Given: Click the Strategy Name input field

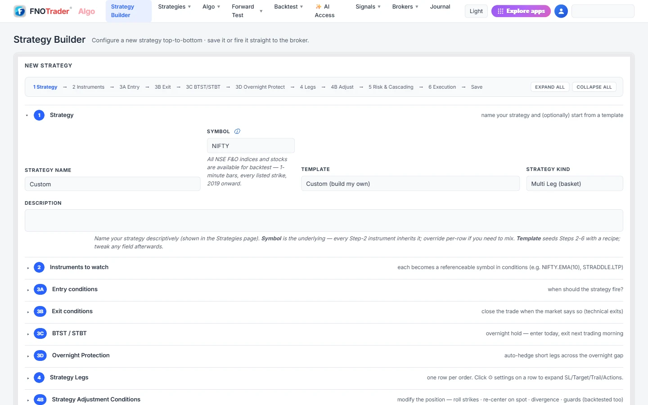Looking at the screenshot, I should point(112,184).
